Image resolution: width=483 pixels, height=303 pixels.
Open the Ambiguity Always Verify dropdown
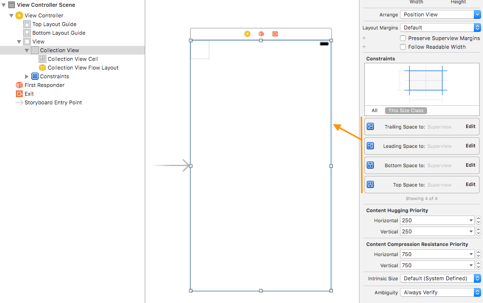pyautogui.click(x=440, y=292)
